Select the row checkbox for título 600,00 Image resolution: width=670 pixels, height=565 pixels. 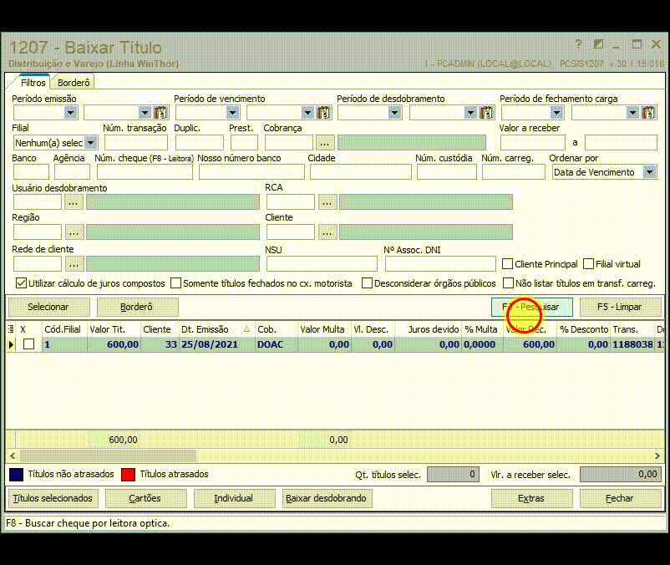pyautogui.click(x=28, y=344)
